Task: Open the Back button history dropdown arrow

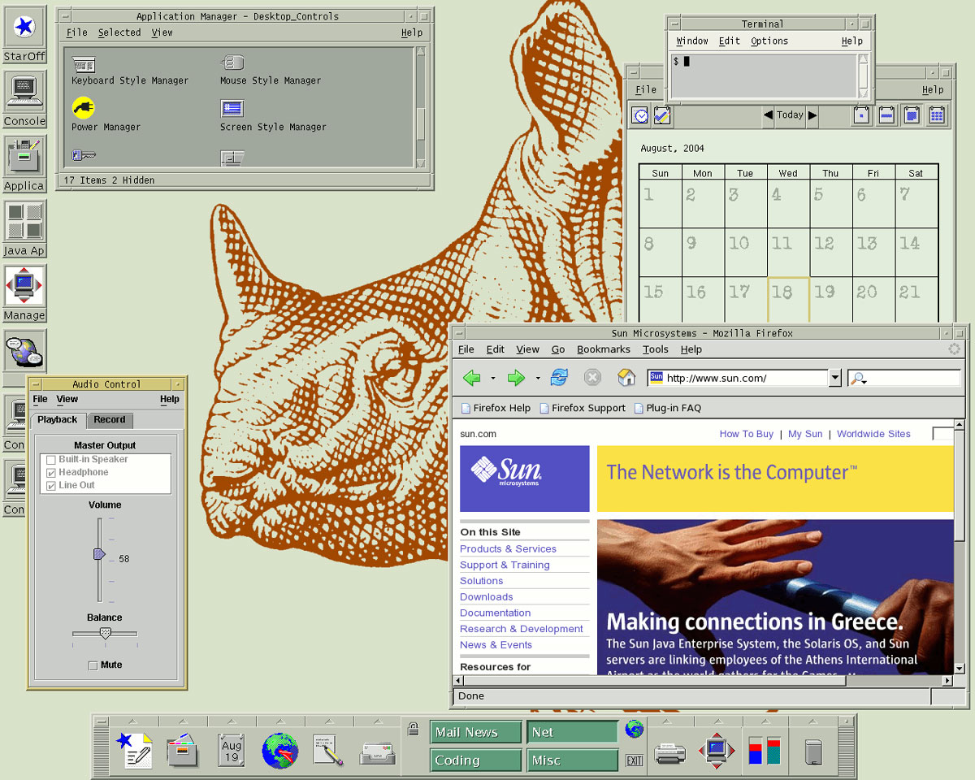Action: coord(492,378)
